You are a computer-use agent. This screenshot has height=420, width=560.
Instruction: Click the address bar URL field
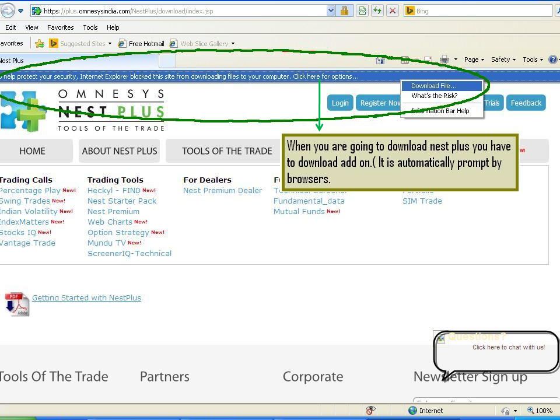[178, 11]
